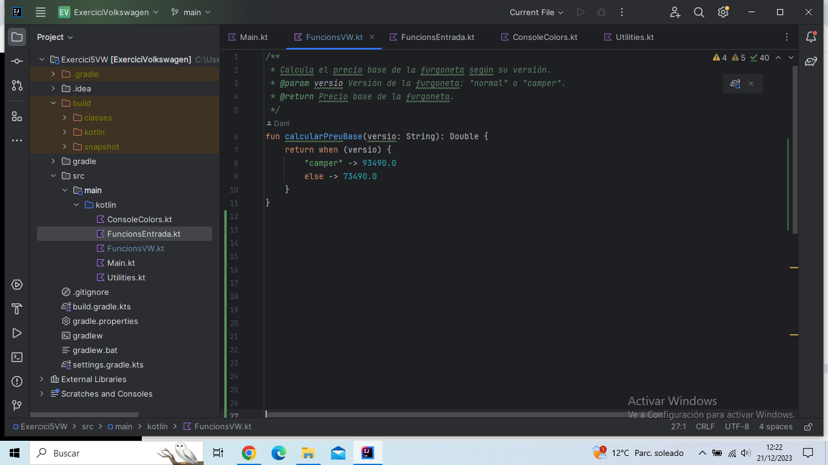Collapse the build folder
The width and height of the screenshot is (828, 465).
pos(53,103)
